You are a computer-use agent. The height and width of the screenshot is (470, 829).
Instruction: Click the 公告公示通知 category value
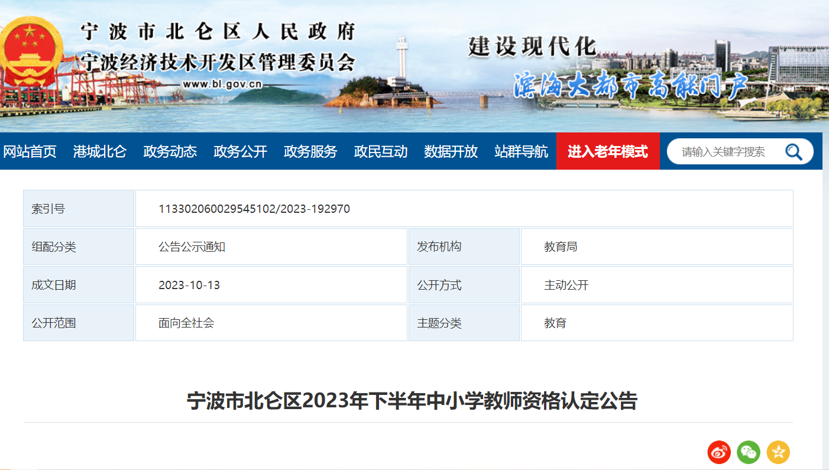pos(192,247)
